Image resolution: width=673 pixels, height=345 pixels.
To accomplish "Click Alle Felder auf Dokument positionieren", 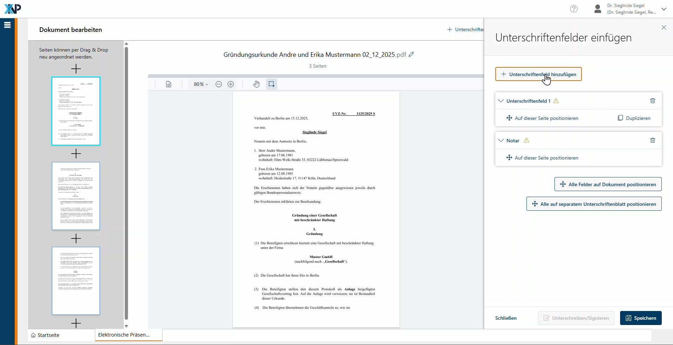I will pyautogui.click(x=608, y=184).
